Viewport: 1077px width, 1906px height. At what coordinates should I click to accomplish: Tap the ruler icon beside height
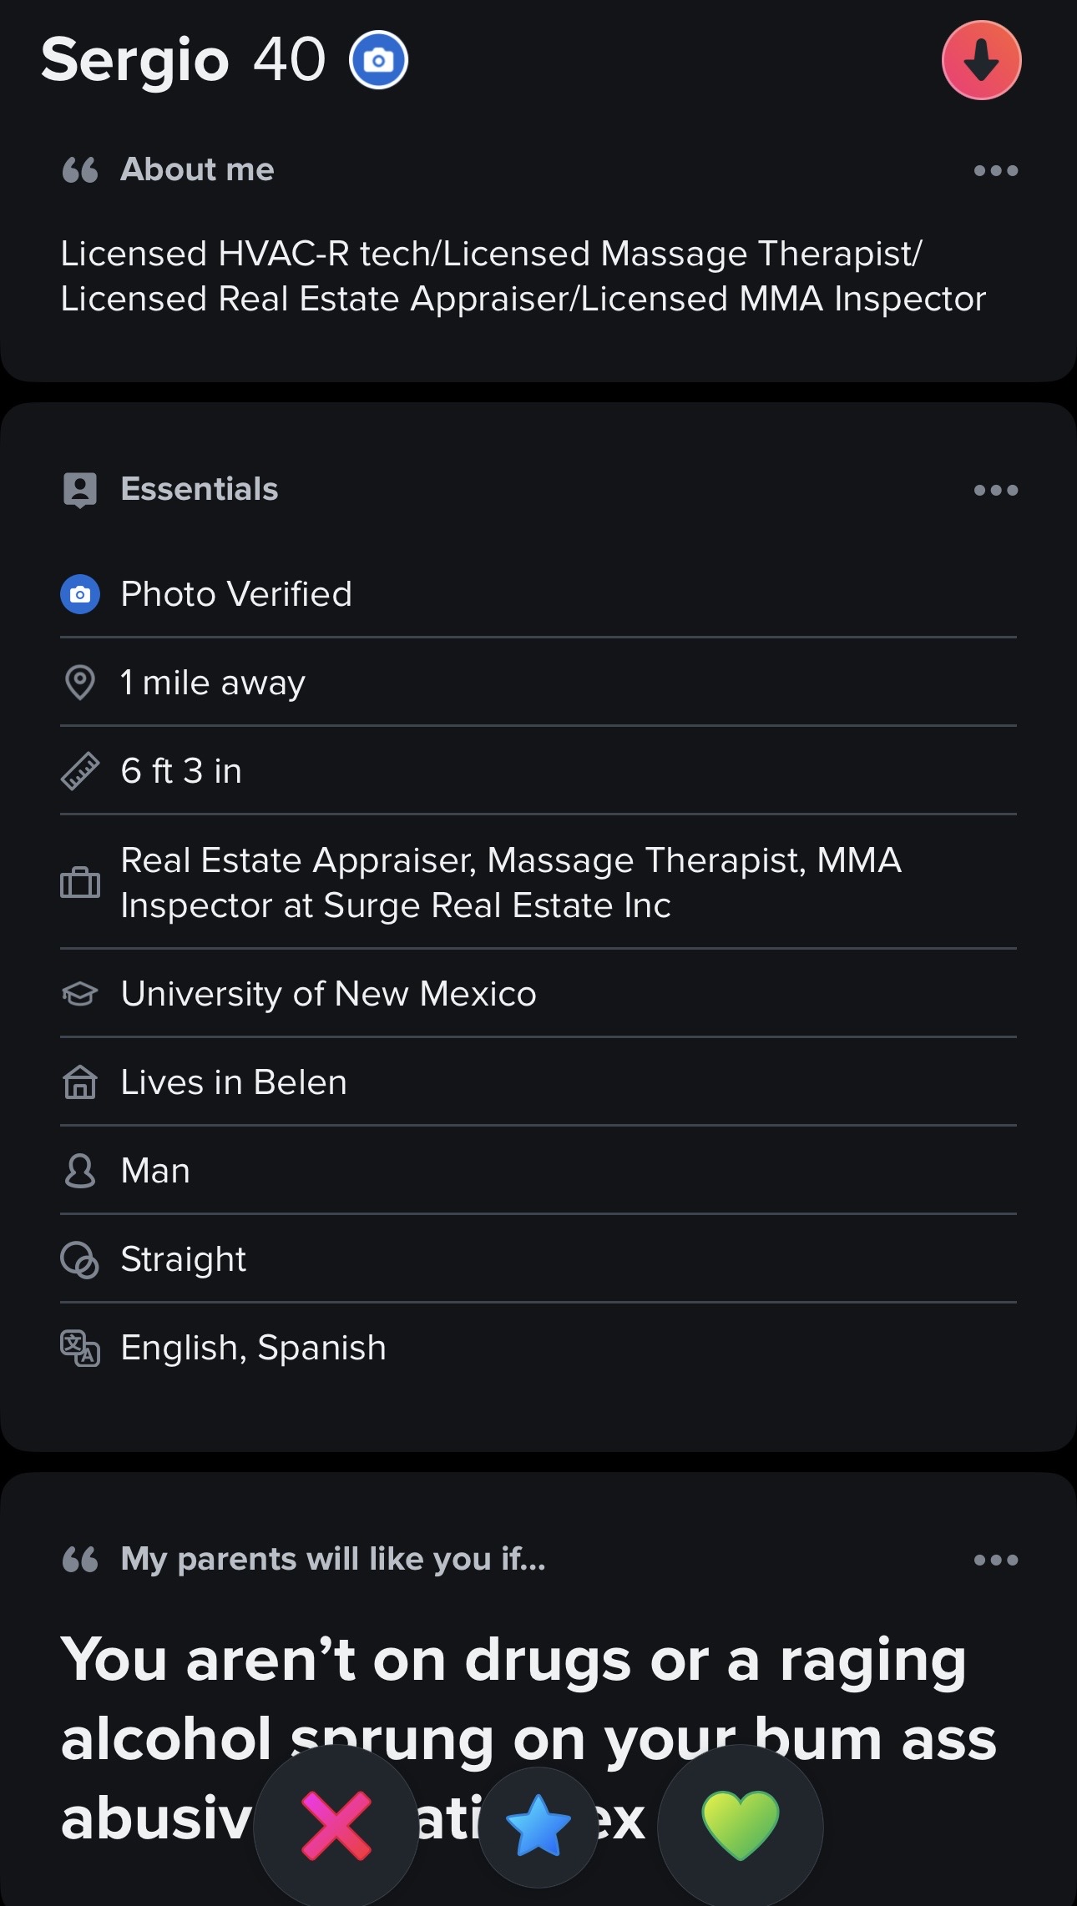[80, 771]
